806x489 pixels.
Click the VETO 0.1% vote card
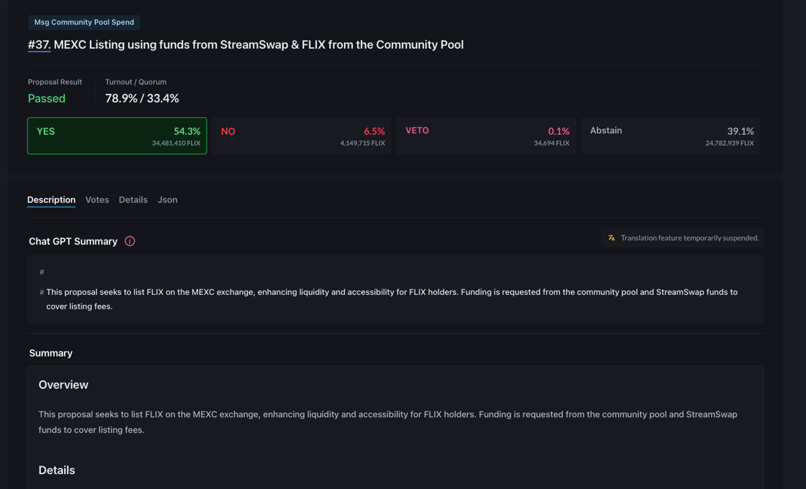[x=486, y=136]
